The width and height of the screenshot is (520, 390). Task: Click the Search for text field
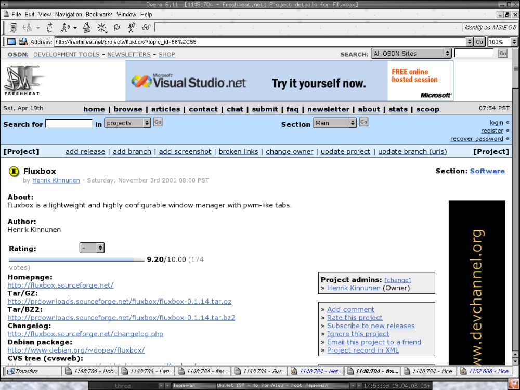point(69,123)
